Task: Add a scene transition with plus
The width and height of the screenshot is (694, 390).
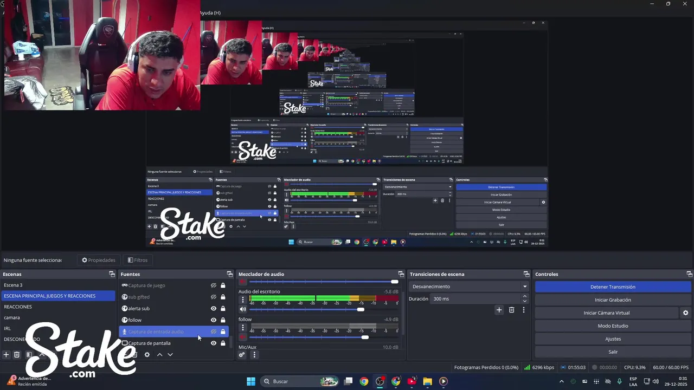Action: 499,310
